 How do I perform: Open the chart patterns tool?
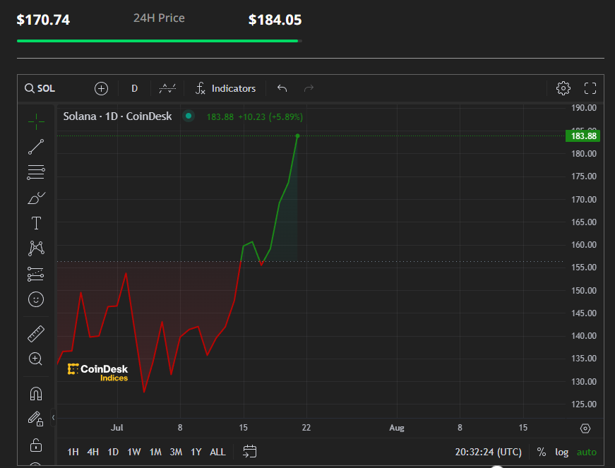point(36,248)
